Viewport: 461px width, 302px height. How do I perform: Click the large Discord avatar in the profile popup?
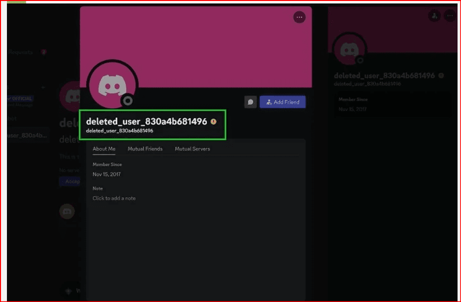(112, 85)
